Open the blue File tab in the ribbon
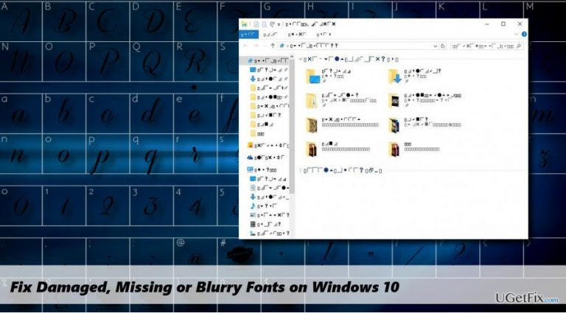Screen dimensions: 566x313 (249, 35)
